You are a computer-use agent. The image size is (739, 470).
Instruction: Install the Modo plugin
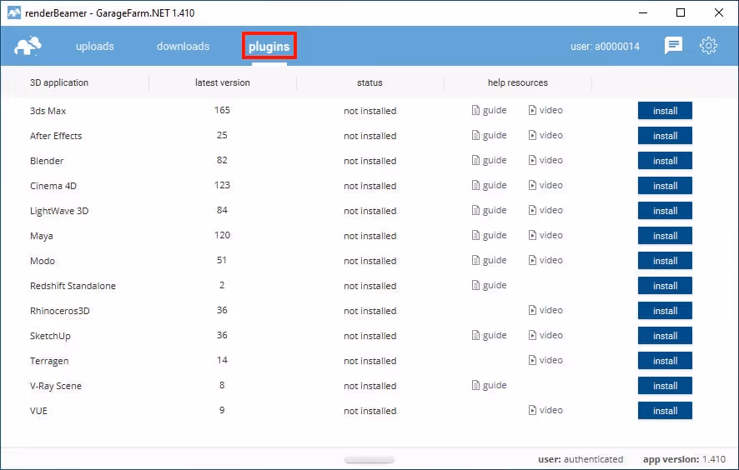pos(665,261)
